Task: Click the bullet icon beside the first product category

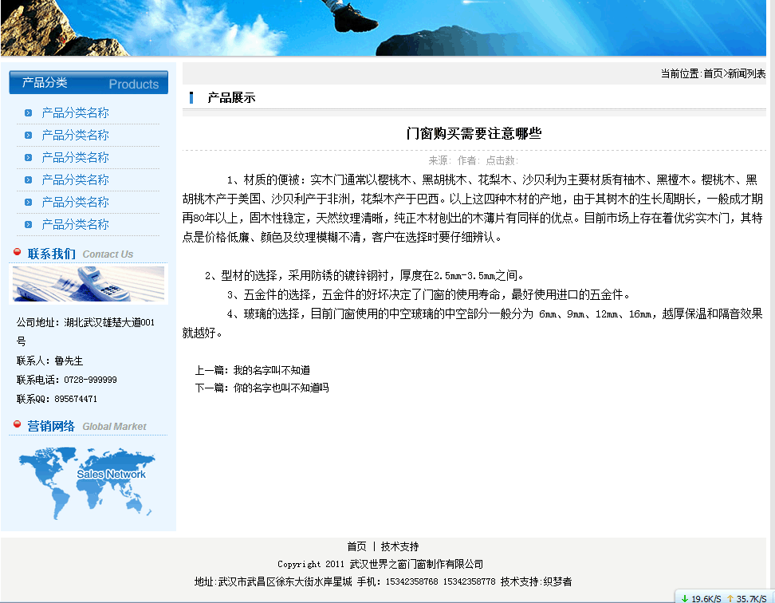Action: (28, 113)
